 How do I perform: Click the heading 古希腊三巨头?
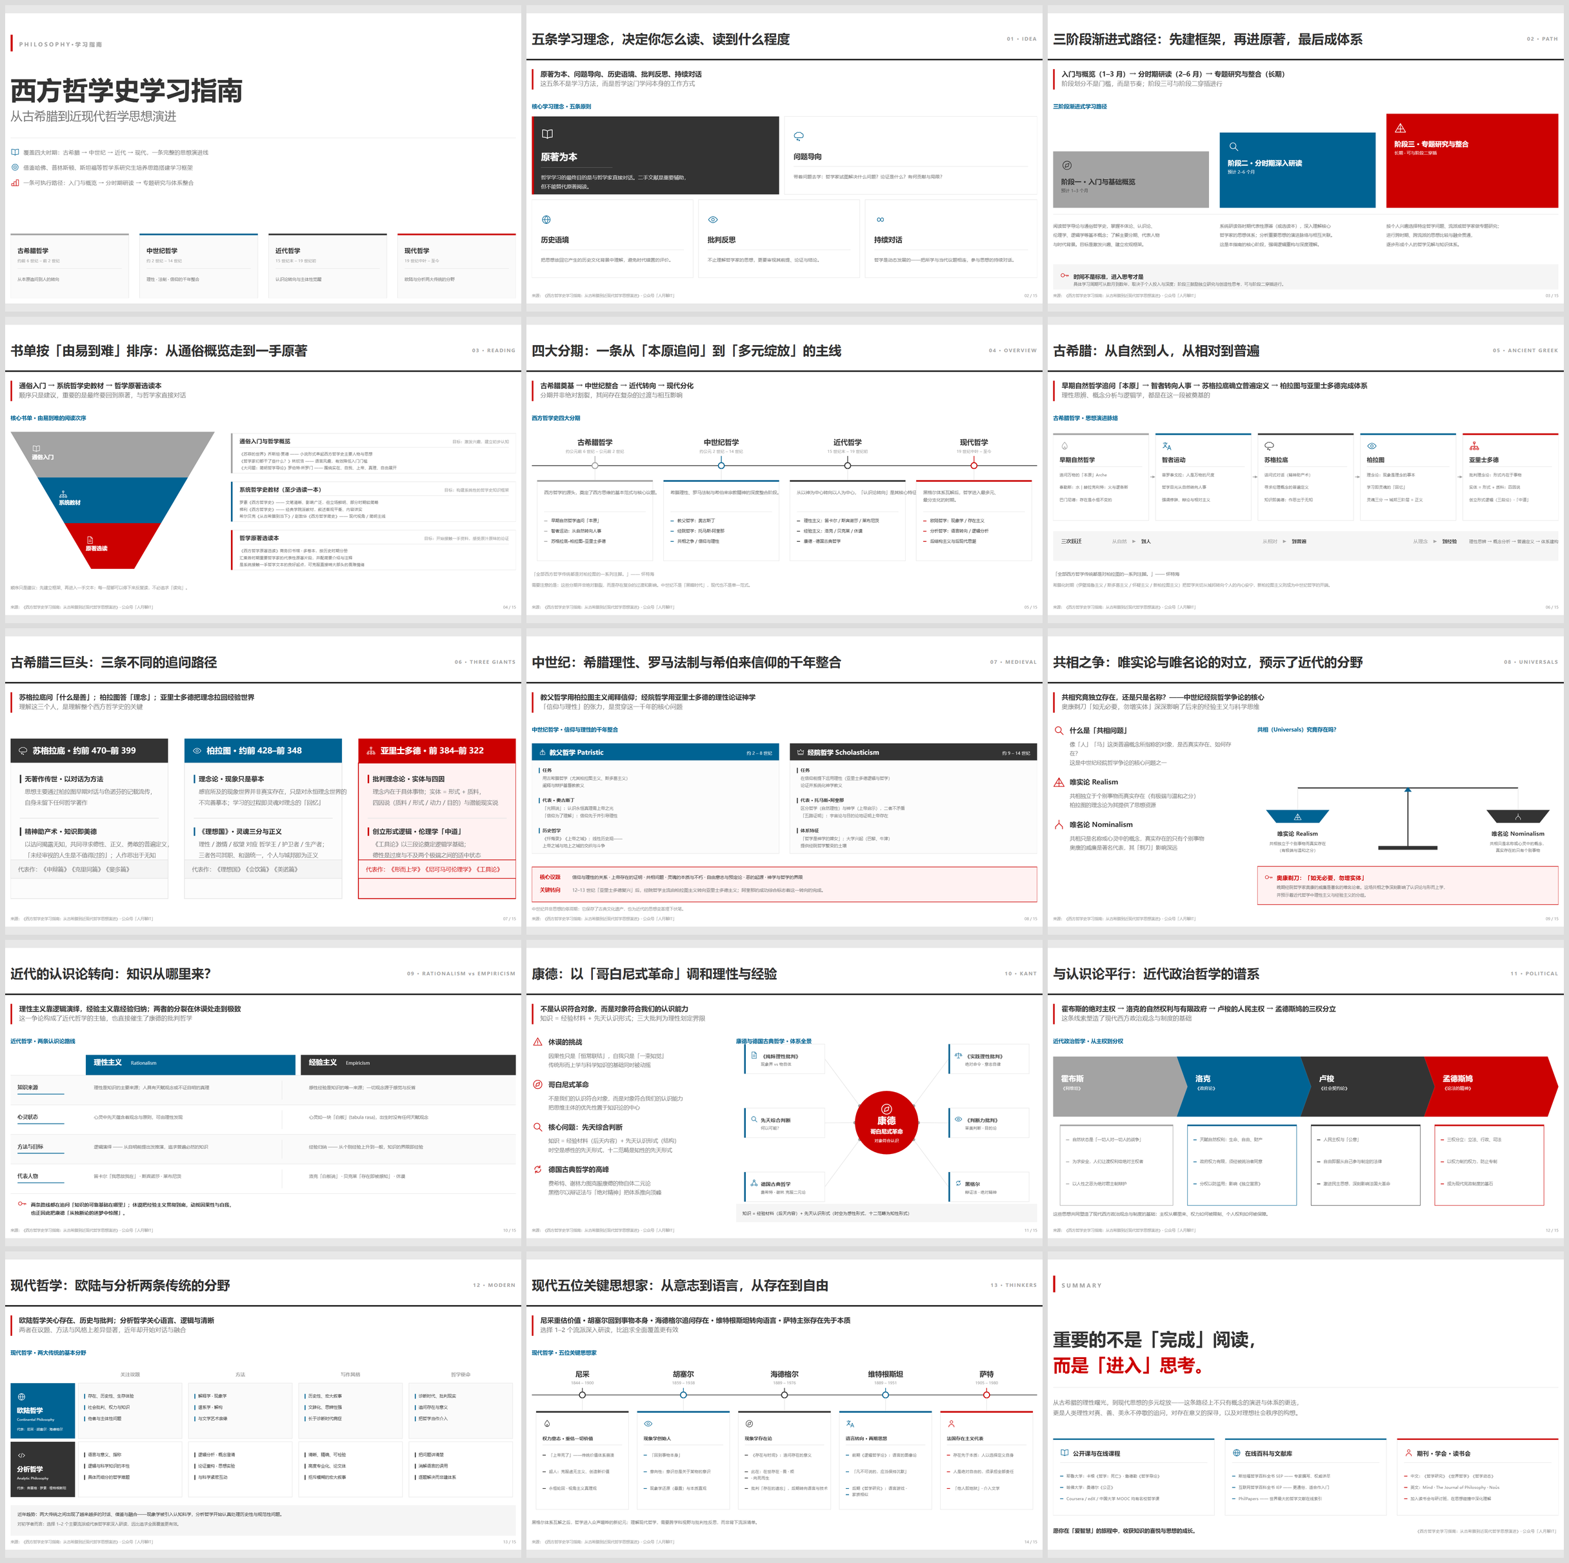[x=114, y=662]
